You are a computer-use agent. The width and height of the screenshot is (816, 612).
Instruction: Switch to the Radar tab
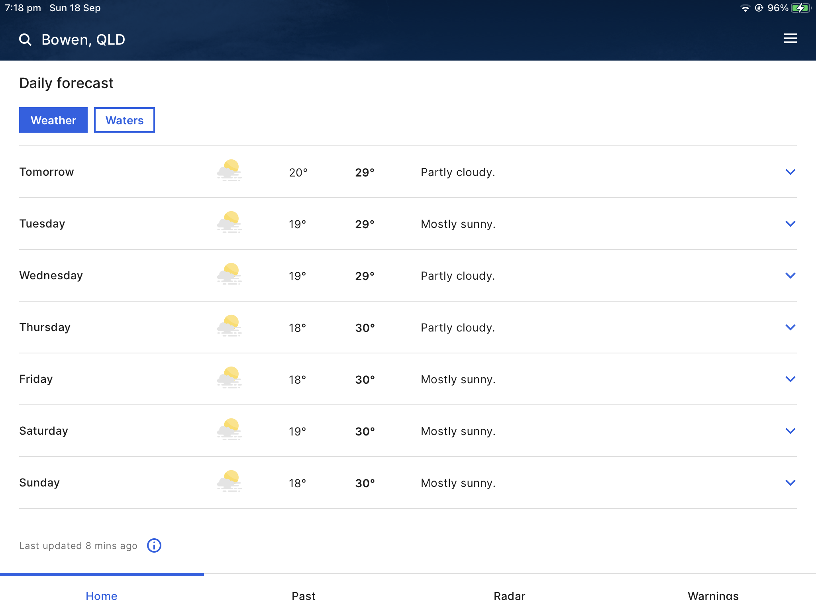[509, 596]
